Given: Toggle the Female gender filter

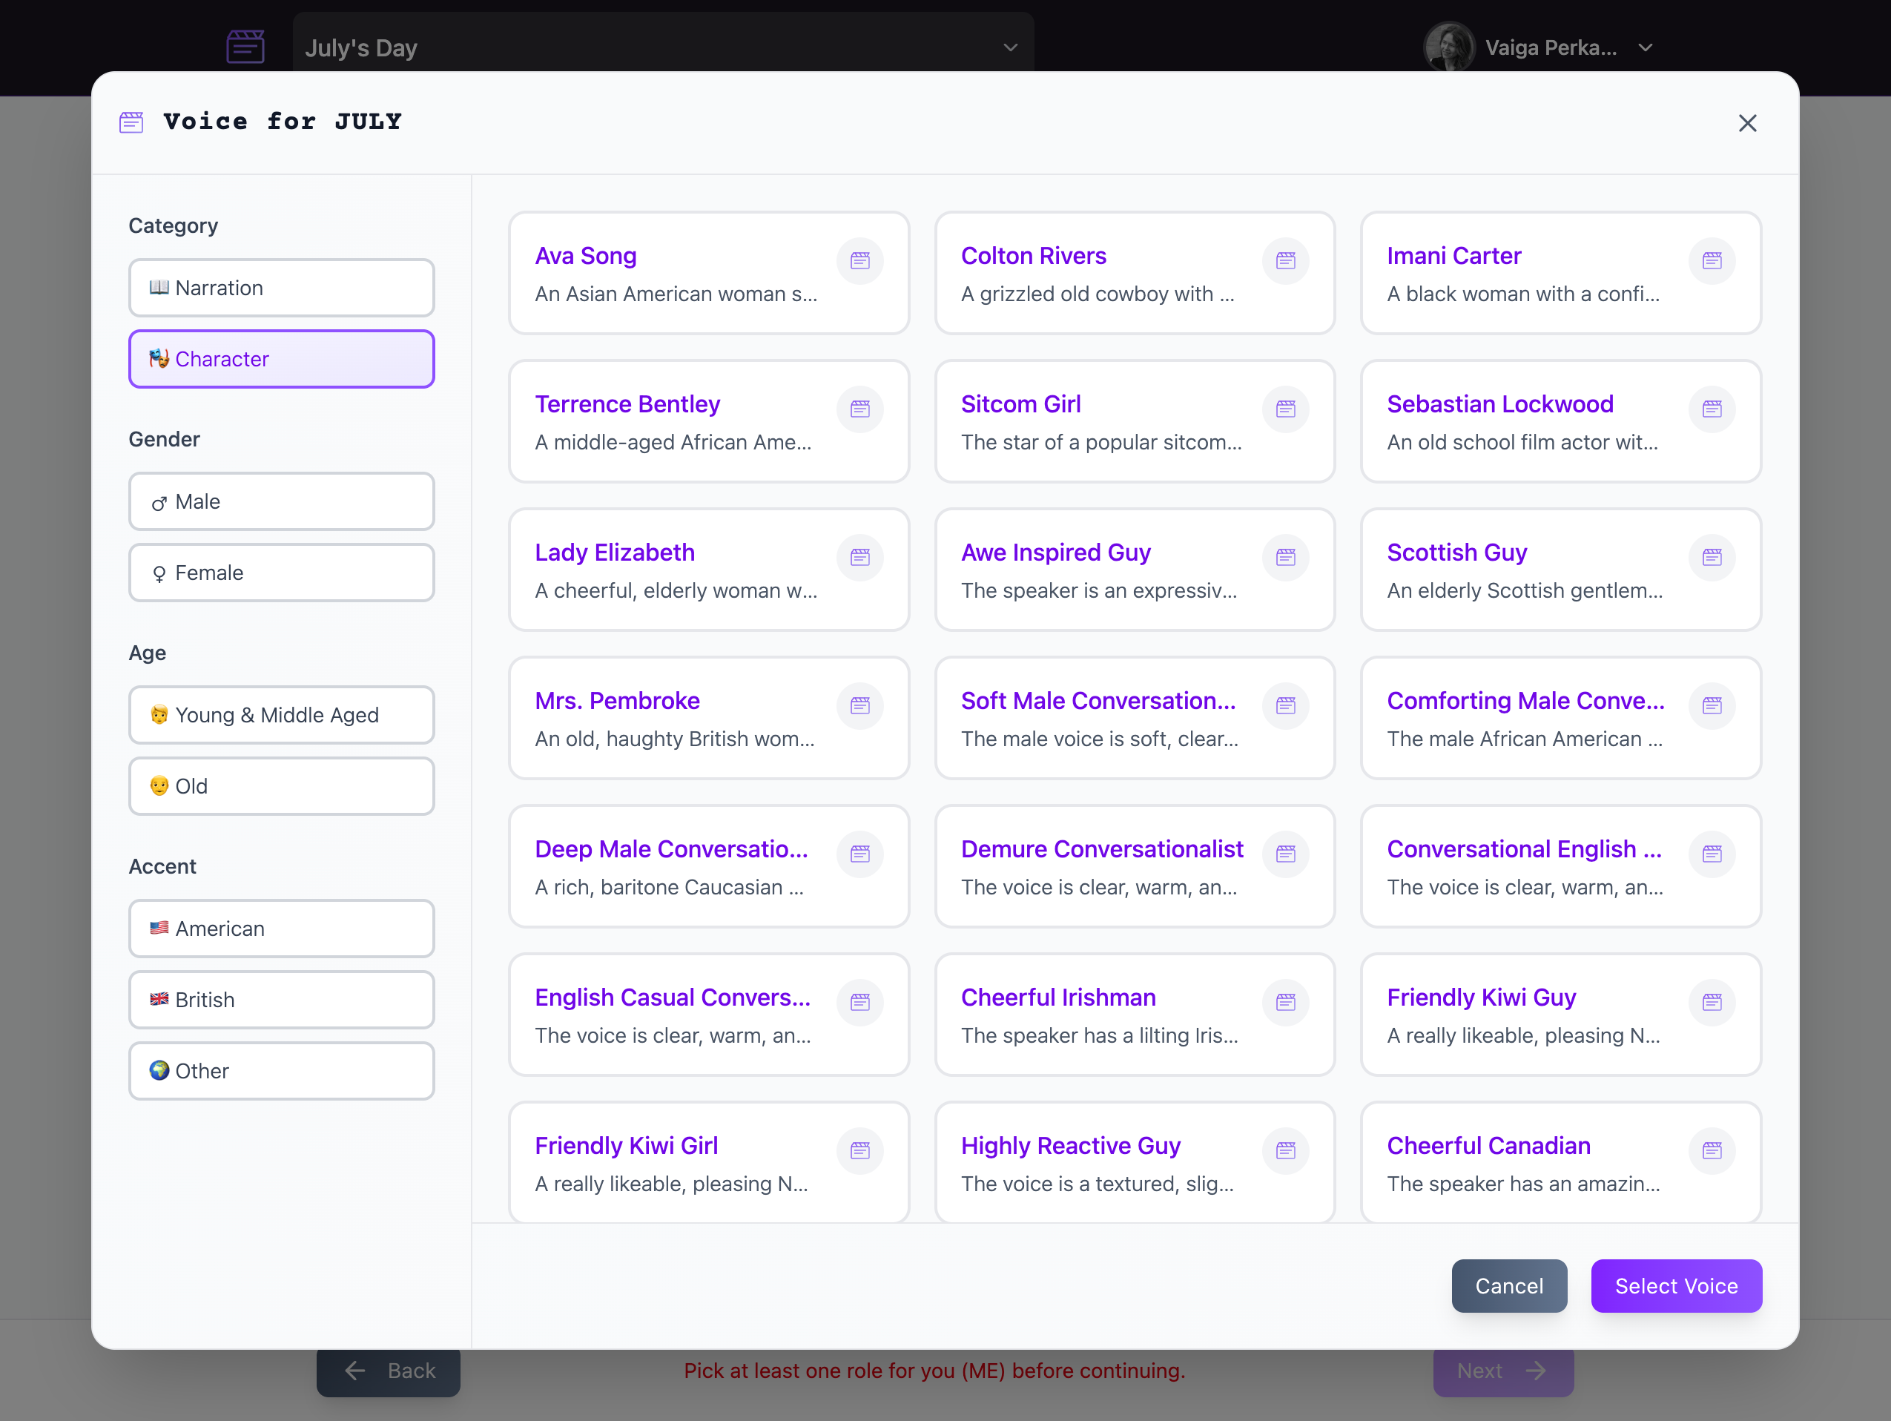Looking at the screenshot, I should tap(281, 573).
